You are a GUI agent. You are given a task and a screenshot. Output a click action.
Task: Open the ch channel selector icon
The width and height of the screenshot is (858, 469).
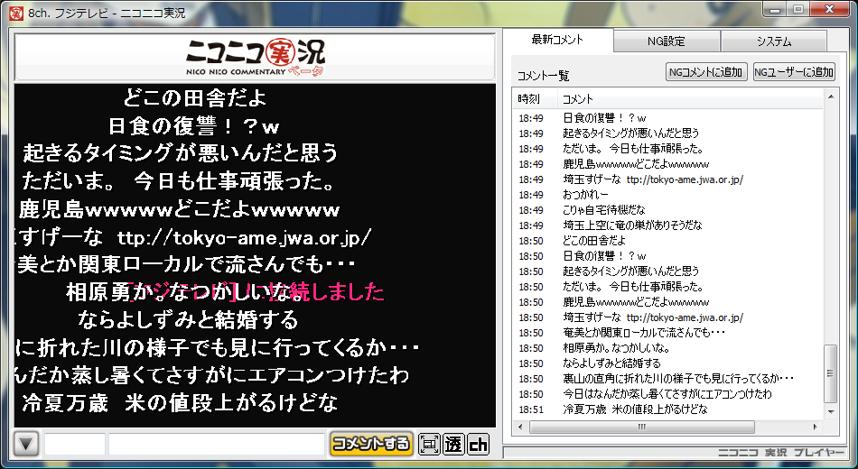coord(478,444)
